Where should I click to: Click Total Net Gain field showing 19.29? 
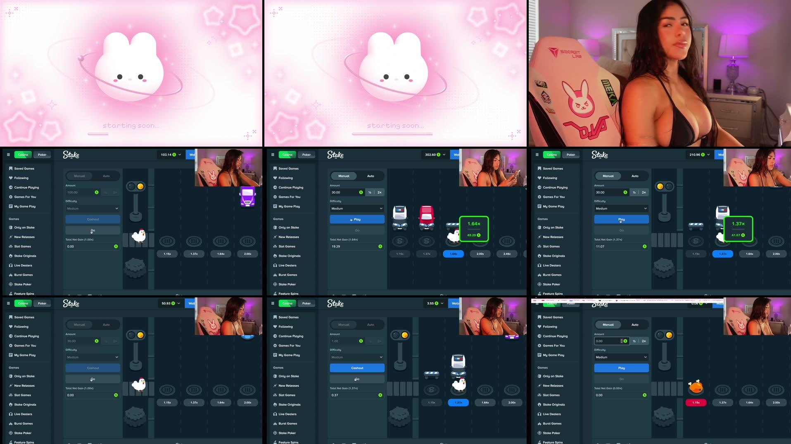(x=357, y=247)
